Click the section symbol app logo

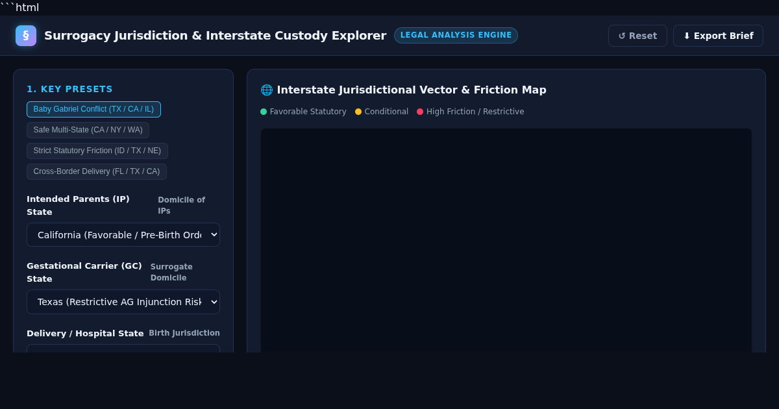pyautogui.click(x=26, y=36)
